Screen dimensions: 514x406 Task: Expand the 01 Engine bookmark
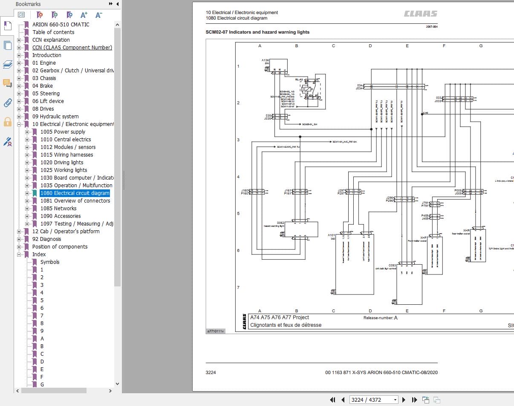[x=19, y=63]
